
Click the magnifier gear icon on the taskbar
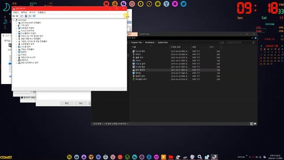click(200, 157)
